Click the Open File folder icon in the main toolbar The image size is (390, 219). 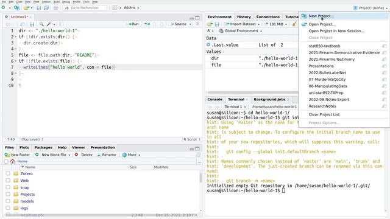click(26, 8)
